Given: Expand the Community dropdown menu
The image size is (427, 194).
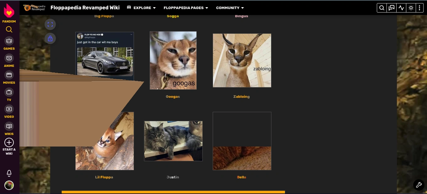Looking at the screenshot, I should (230, 8).
